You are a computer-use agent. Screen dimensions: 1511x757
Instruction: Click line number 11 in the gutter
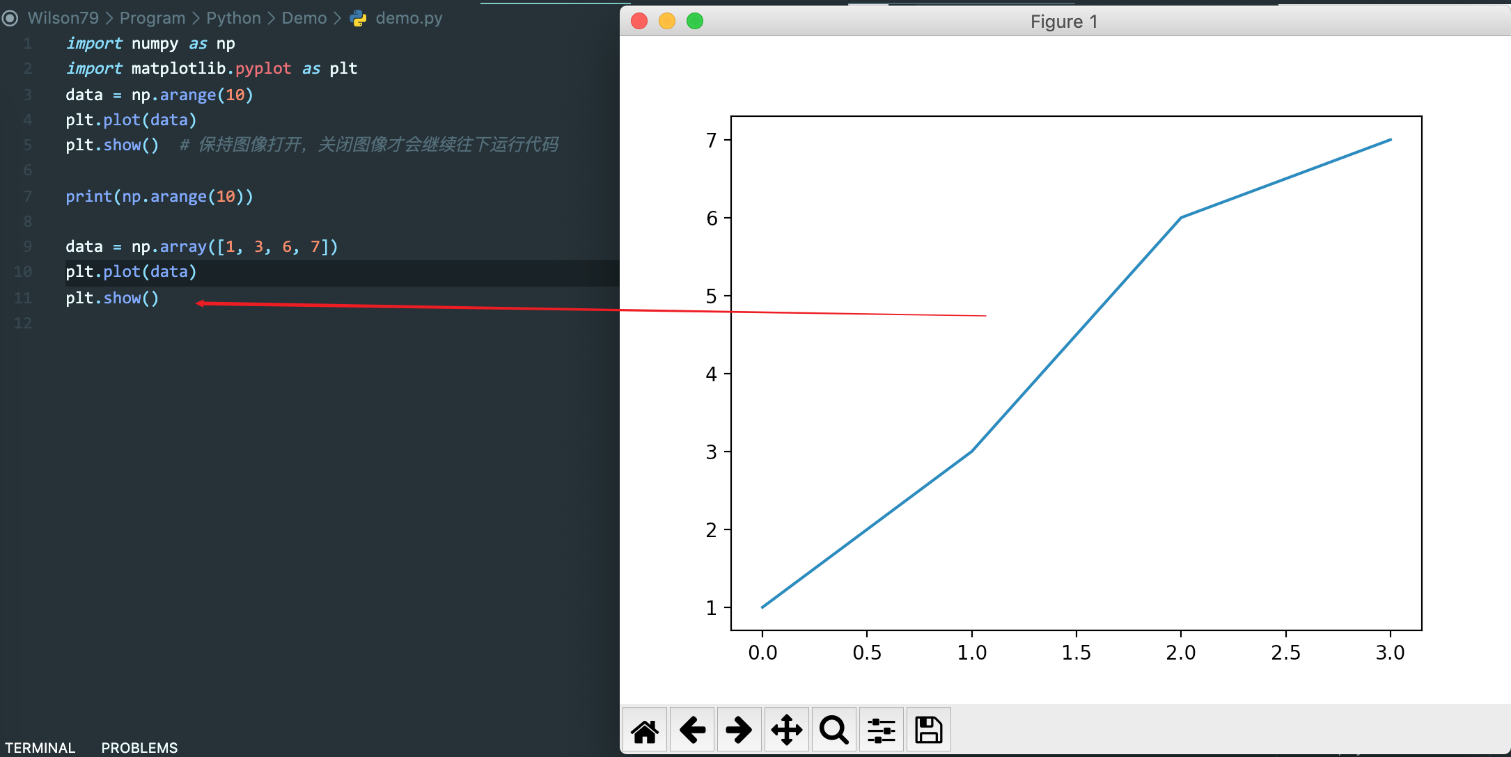pos(23,298)
